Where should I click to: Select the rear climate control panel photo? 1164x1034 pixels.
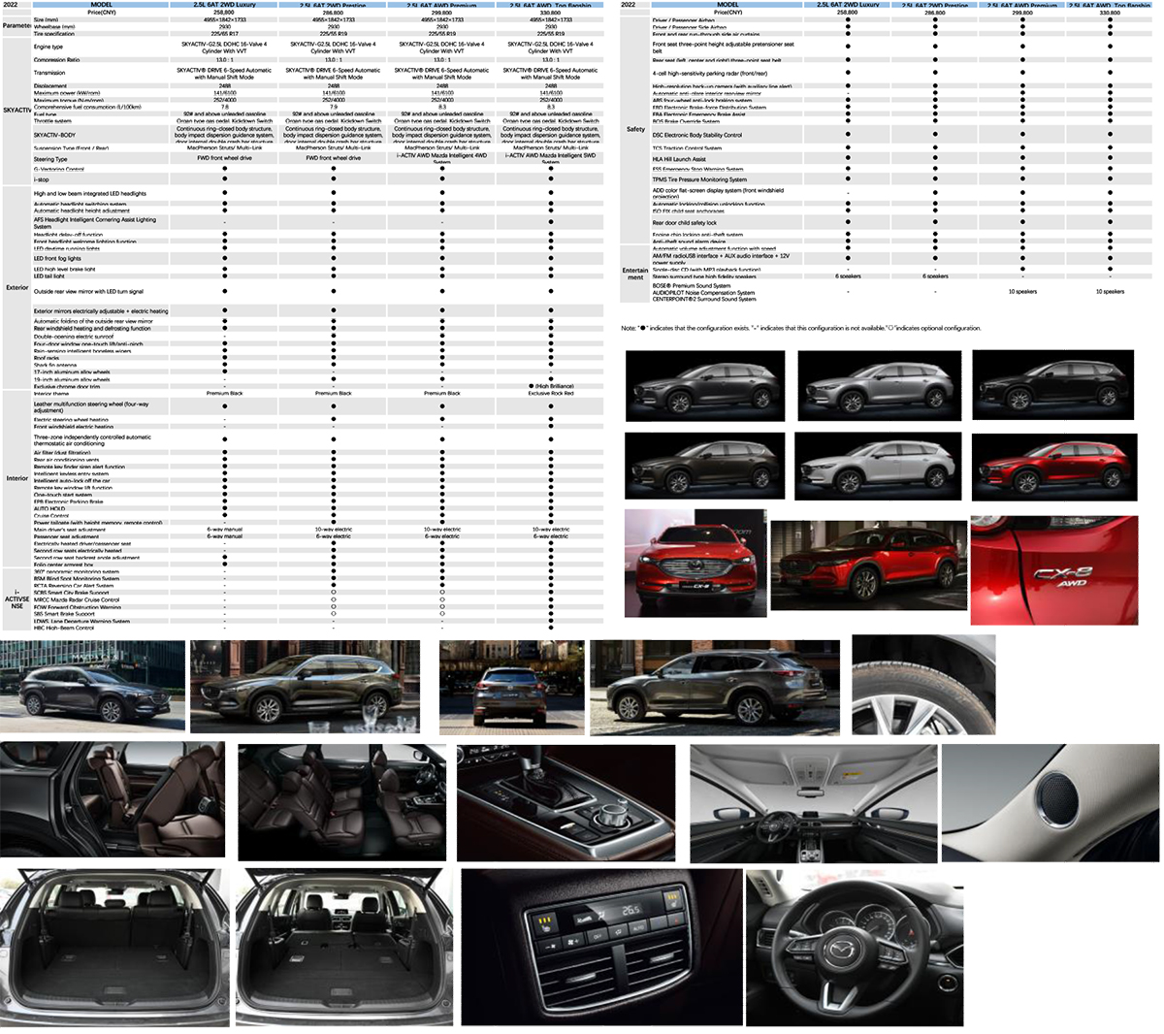598,946
